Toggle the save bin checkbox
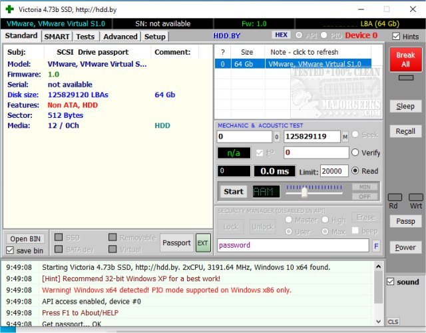Viewport: 426px width, 333px height. pos(10,250)
